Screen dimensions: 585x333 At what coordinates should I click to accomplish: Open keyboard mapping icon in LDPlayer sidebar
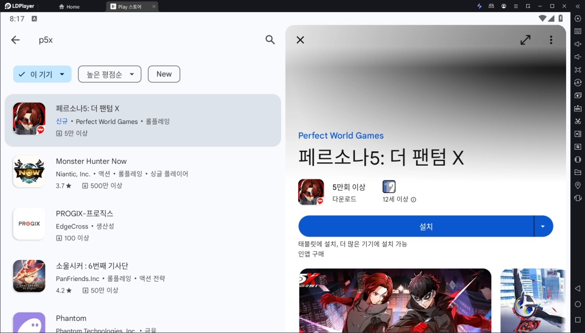point(578,31)
